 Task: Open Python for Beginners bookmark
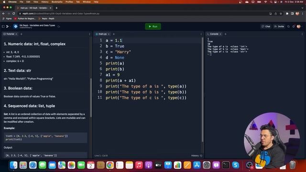coord(25,19)
